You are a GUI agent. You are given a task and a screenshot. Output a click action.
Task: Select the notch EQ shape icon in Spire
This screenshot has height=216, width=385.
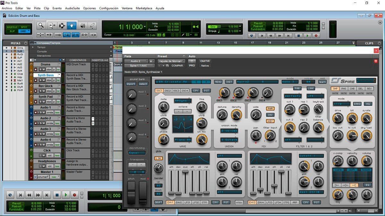tap(345, 185)
